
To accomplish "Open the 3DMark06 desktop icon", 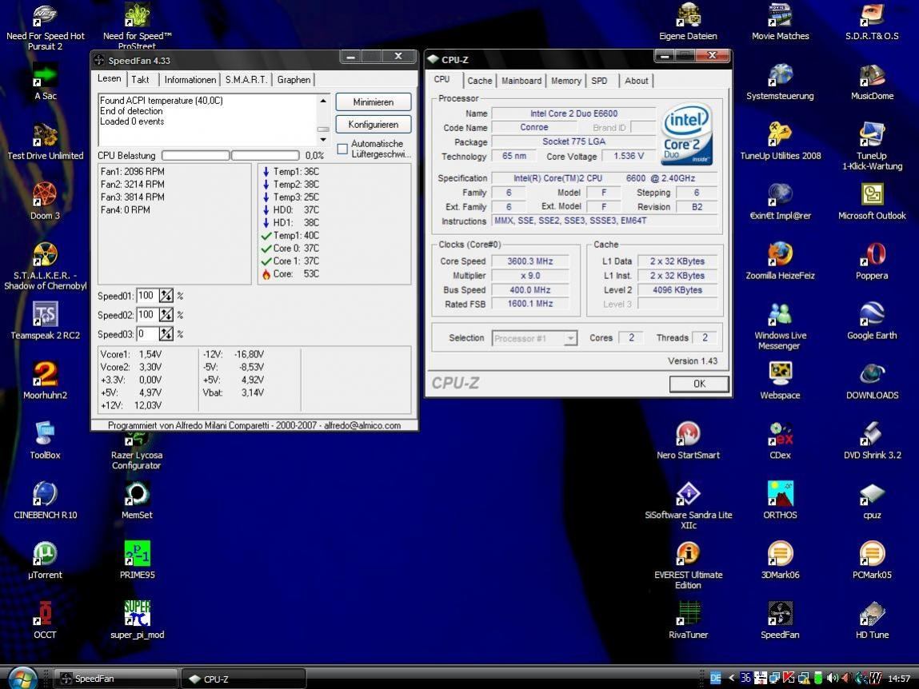I will pos(780,554).
